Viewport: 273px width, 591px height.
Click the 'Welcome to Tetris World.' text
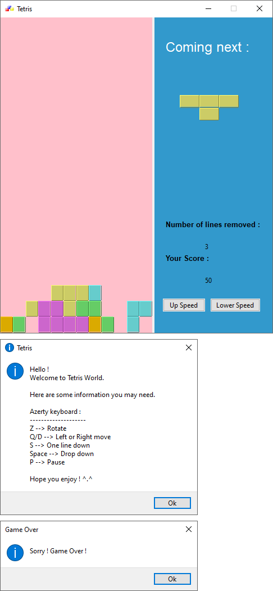67,378
